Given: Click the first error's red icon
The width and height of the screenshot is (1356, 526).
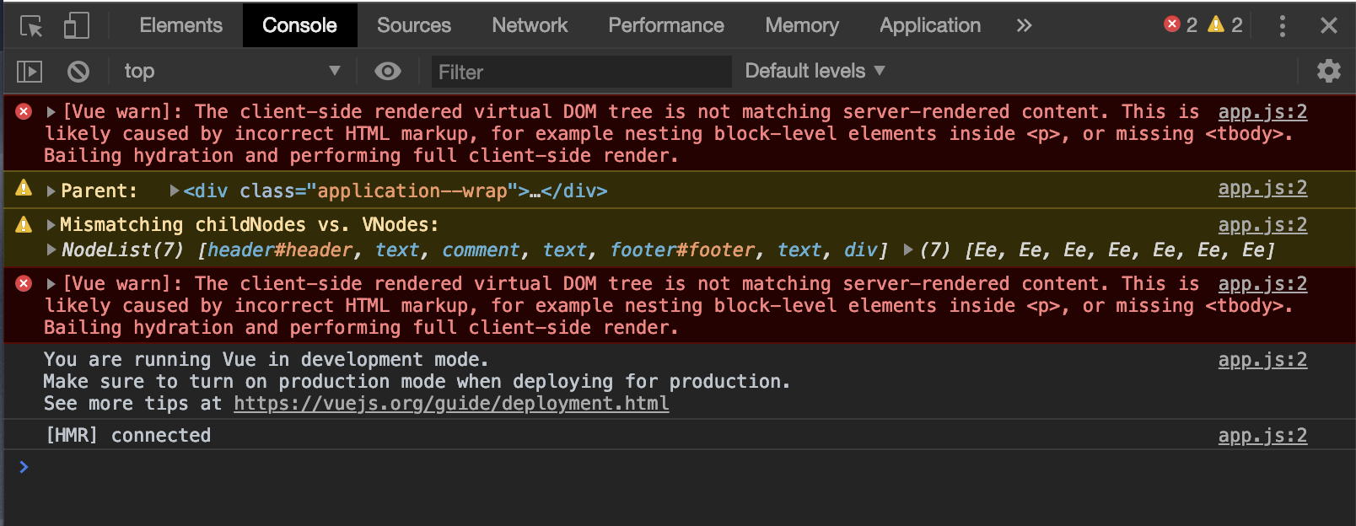Looking at the screenshot, I should (x=24, y=111).
